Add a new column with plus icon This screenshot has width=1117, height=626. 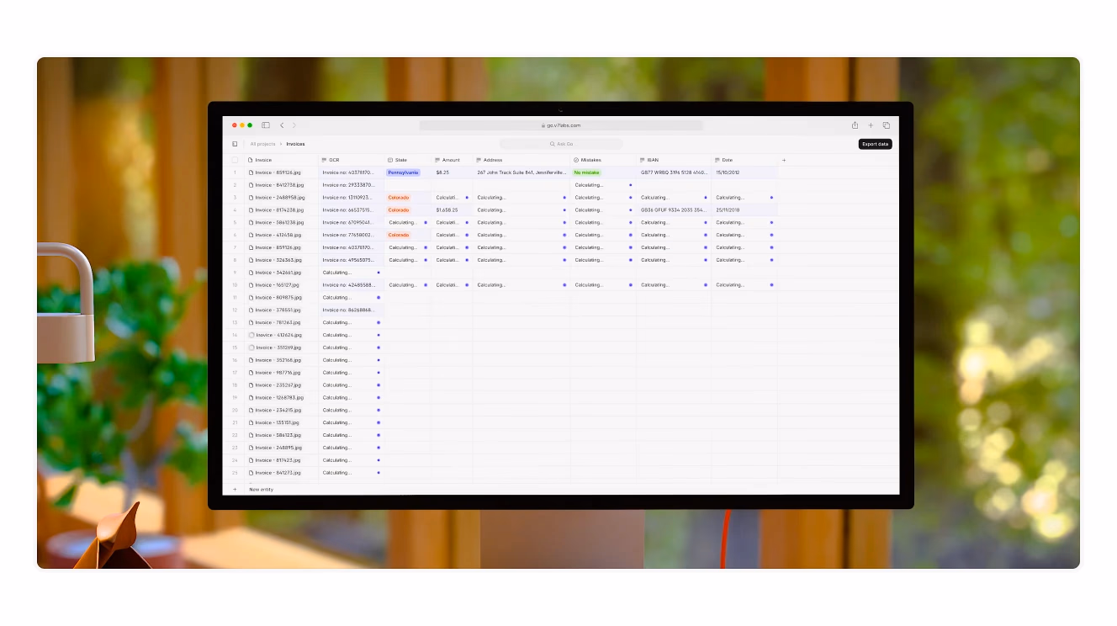784,160
